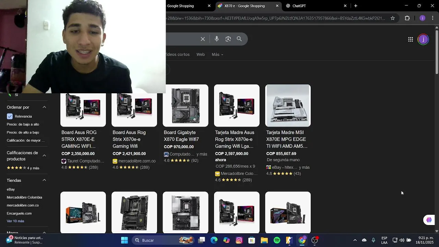Image resolution: width=439 pixels, height=247 pixels.
Task: Click the Gigabyte X870 Eagle motherboard image
Action: [185, 106]
